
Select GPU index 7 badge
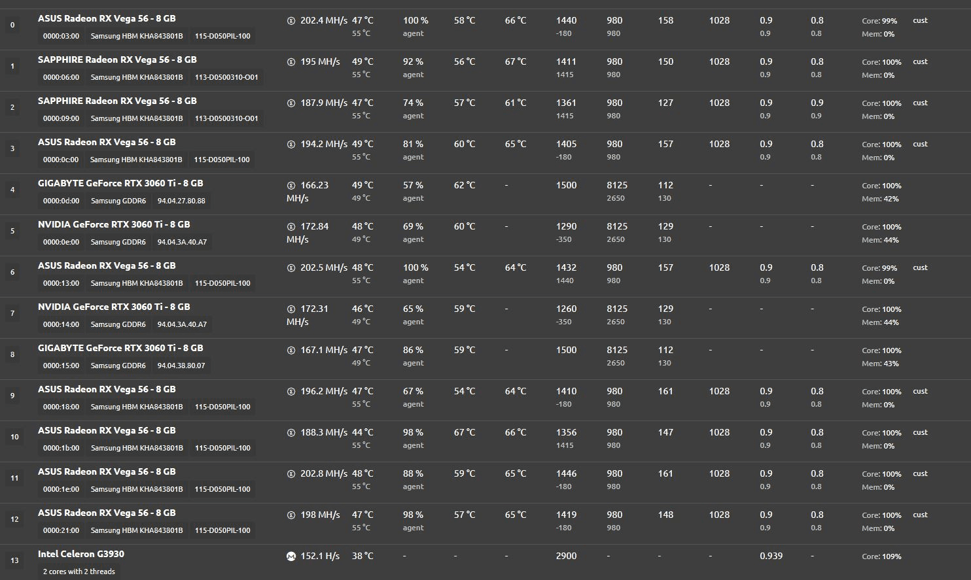point(12,314)
